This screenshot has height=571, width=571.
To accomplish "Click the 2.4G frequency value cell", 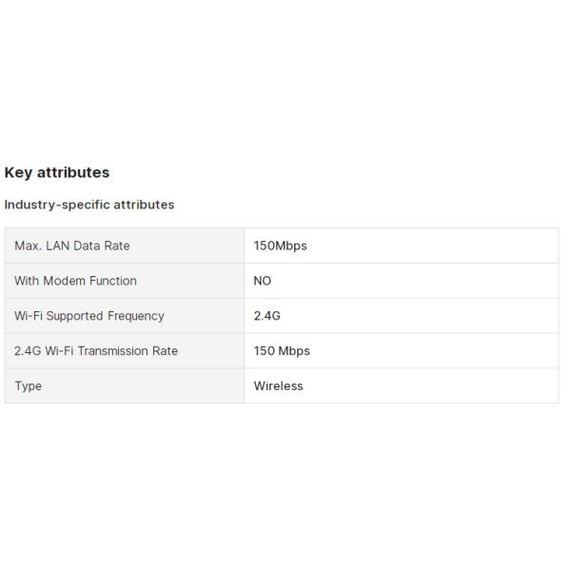I will (267, 316).
